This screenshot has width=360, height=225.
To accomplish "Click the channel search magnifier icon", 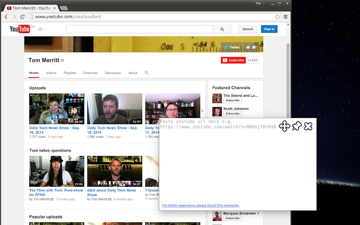I will (x=147, y=72).
